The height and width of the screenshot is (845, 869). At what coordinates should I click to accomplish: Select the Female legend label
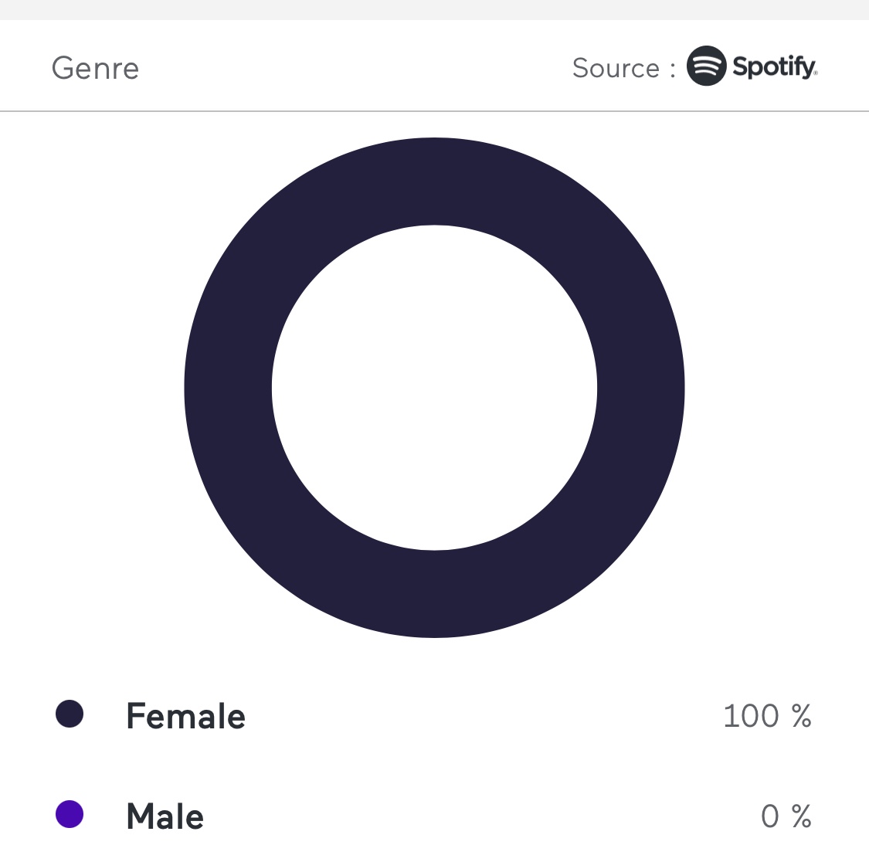pos(185,716)
